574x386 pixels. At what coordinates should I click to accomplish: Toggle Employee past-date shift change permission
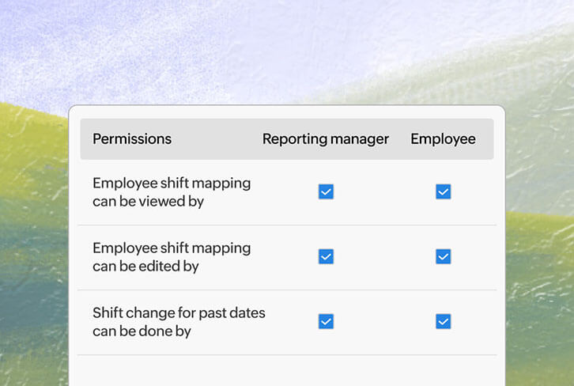[x=444, y=321]
